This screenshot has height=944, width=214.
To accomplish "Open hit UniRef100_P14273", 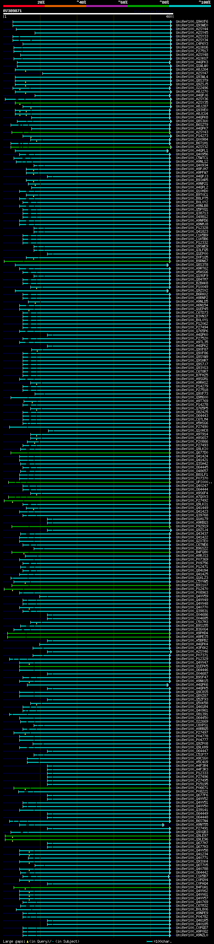I will coord(192,136).
